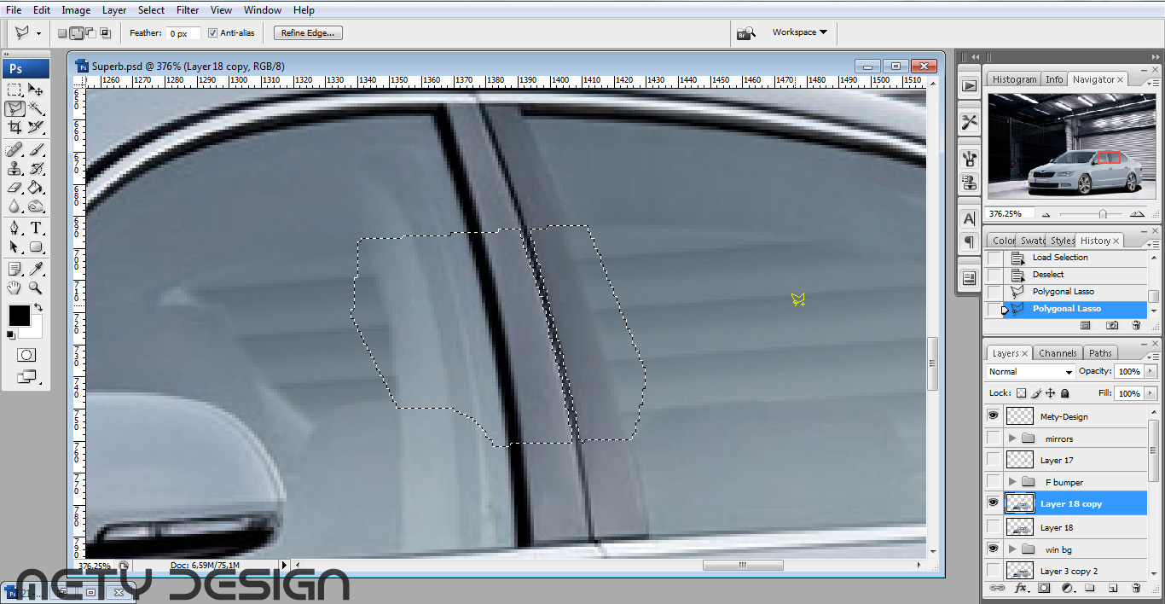Open the Select menu

point(151,10)
